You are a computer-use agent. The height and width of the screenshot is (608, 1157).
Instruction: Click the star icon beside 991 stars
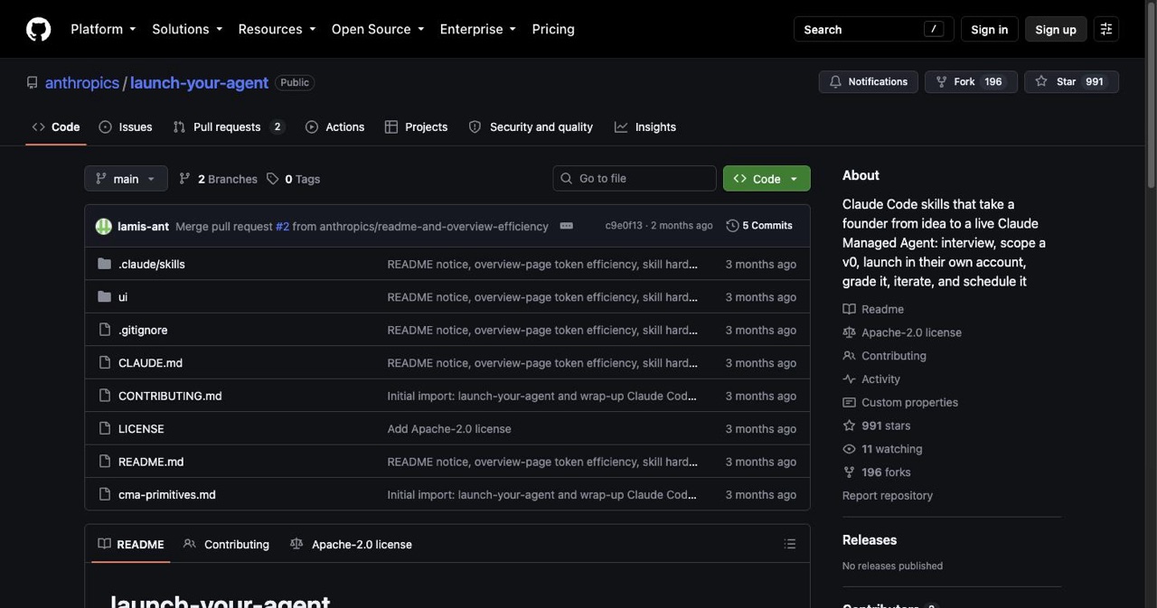(x=849, y=426)
